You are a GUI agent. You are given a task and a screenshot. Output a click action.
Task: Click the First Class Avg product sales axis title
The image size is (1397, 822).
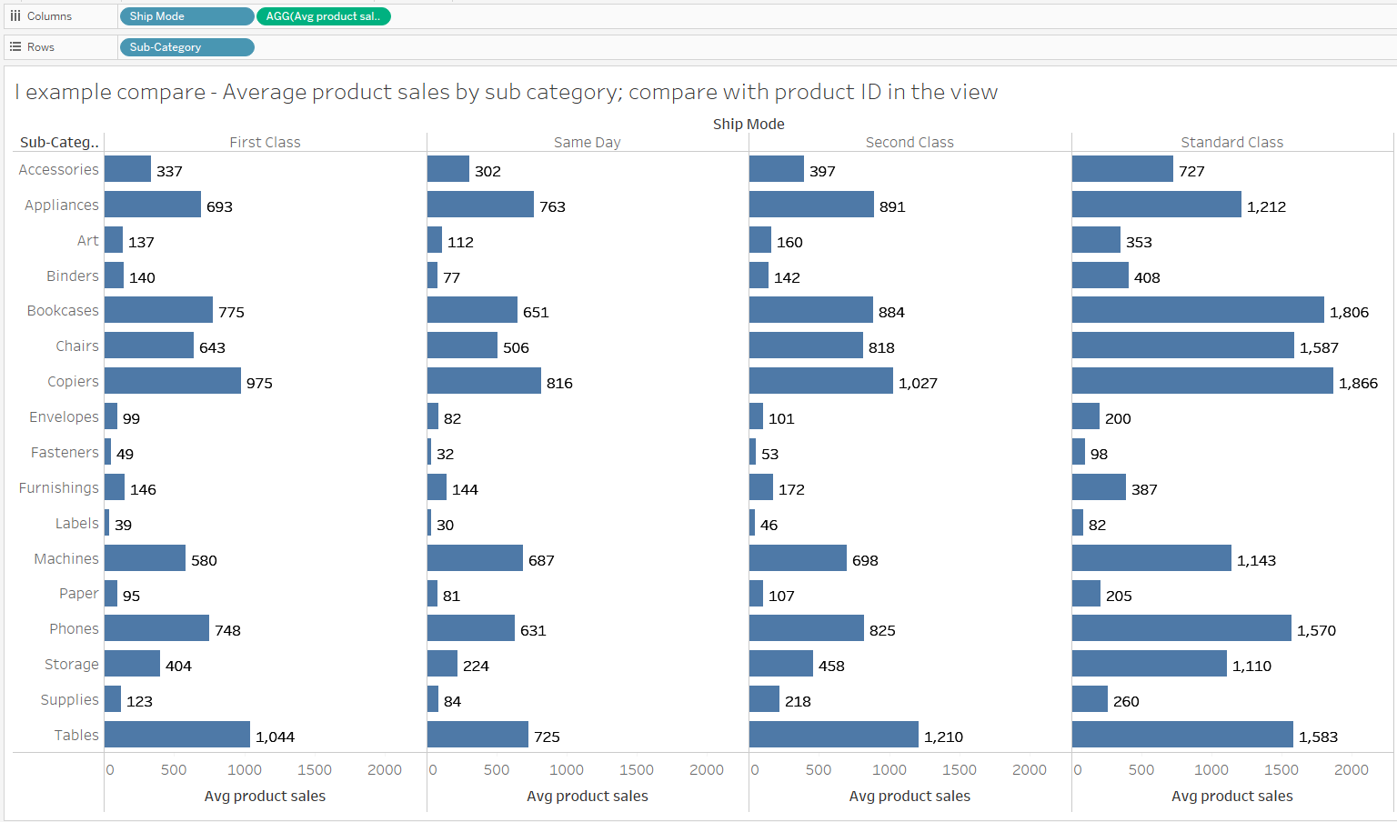pos(265,796)
